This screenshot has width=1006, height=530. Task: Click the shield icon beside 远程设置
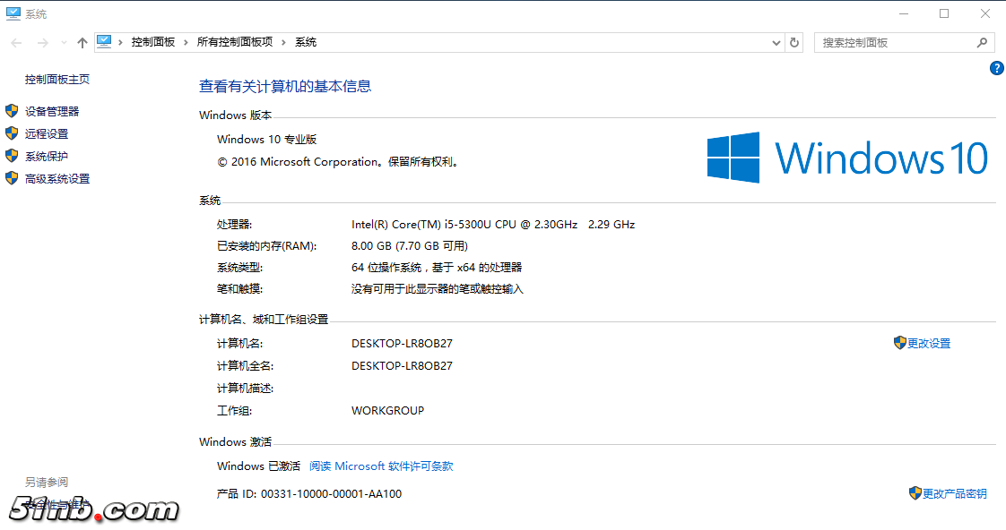(x=12, y=133)
